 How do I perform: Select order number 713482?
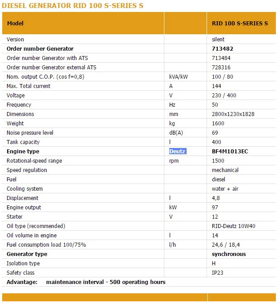click(x=223, y=48)
